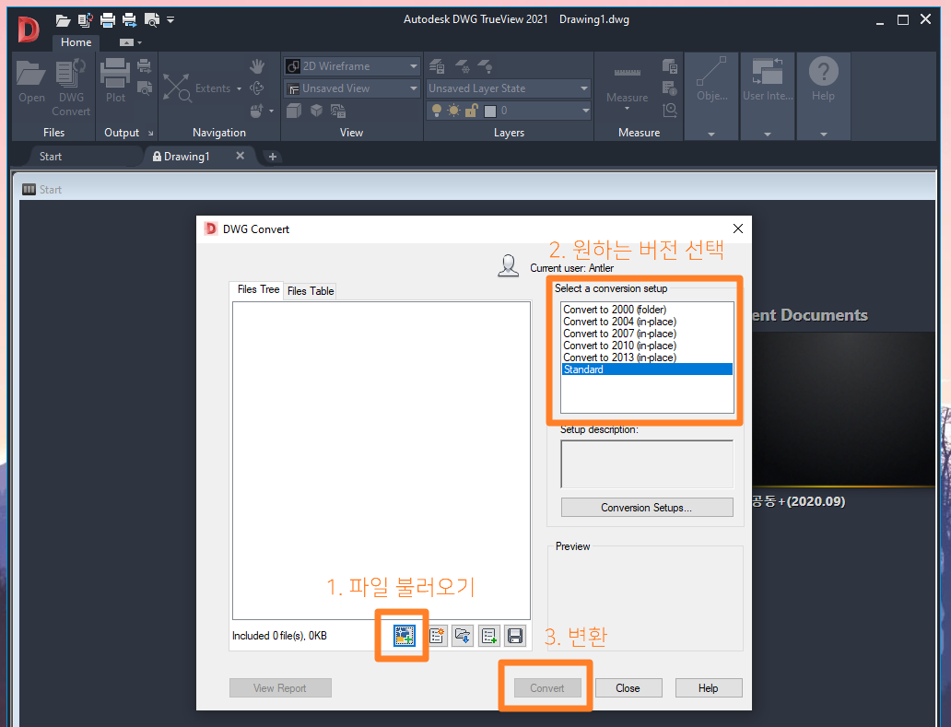This screenshot has height=727, width=951.
Task: Select the Home ribbon tab
Action: [x=76, y=42]
